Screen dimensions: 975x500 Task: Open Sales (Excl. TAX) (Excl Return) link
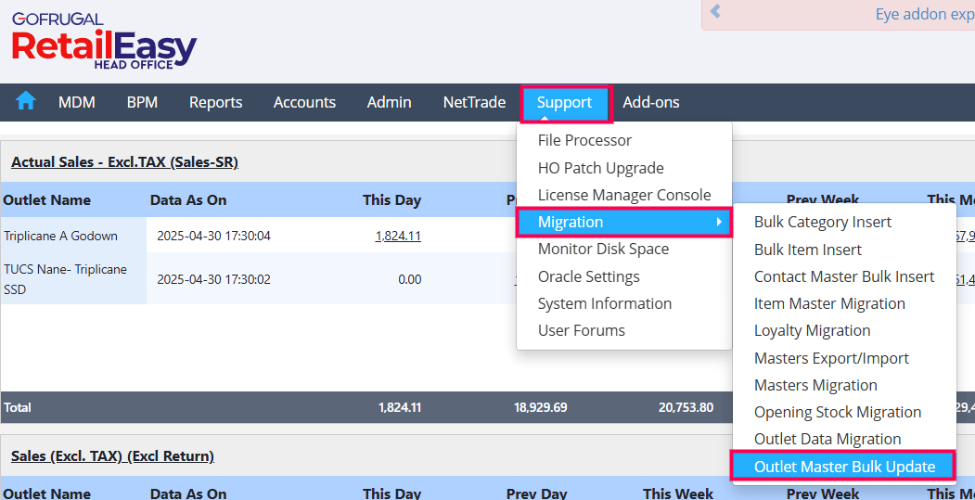(x=112, y=455)
